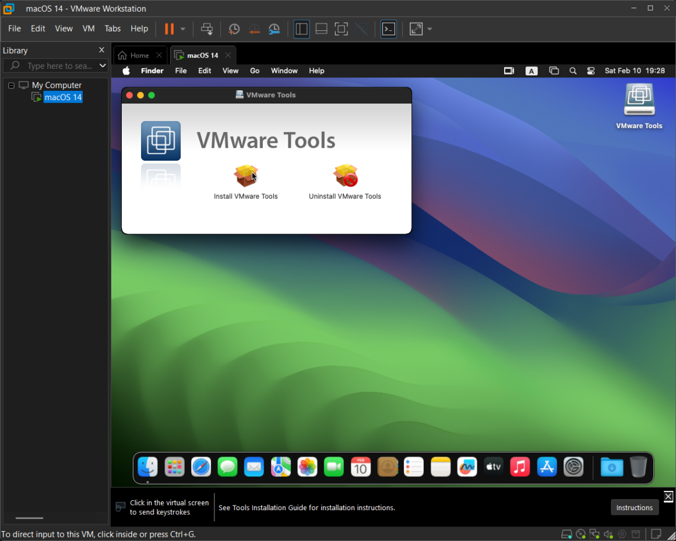Viewport: 676px width, 541px height.
Task: Click the library horizontal scrollbar
Action: pos(29,518)
